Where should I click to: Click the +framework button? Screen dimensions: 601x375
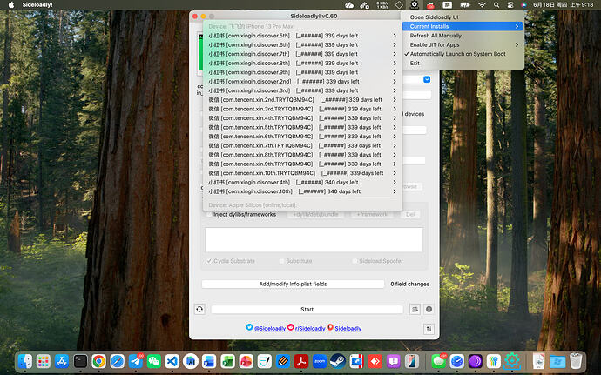[x=371, y=215]
